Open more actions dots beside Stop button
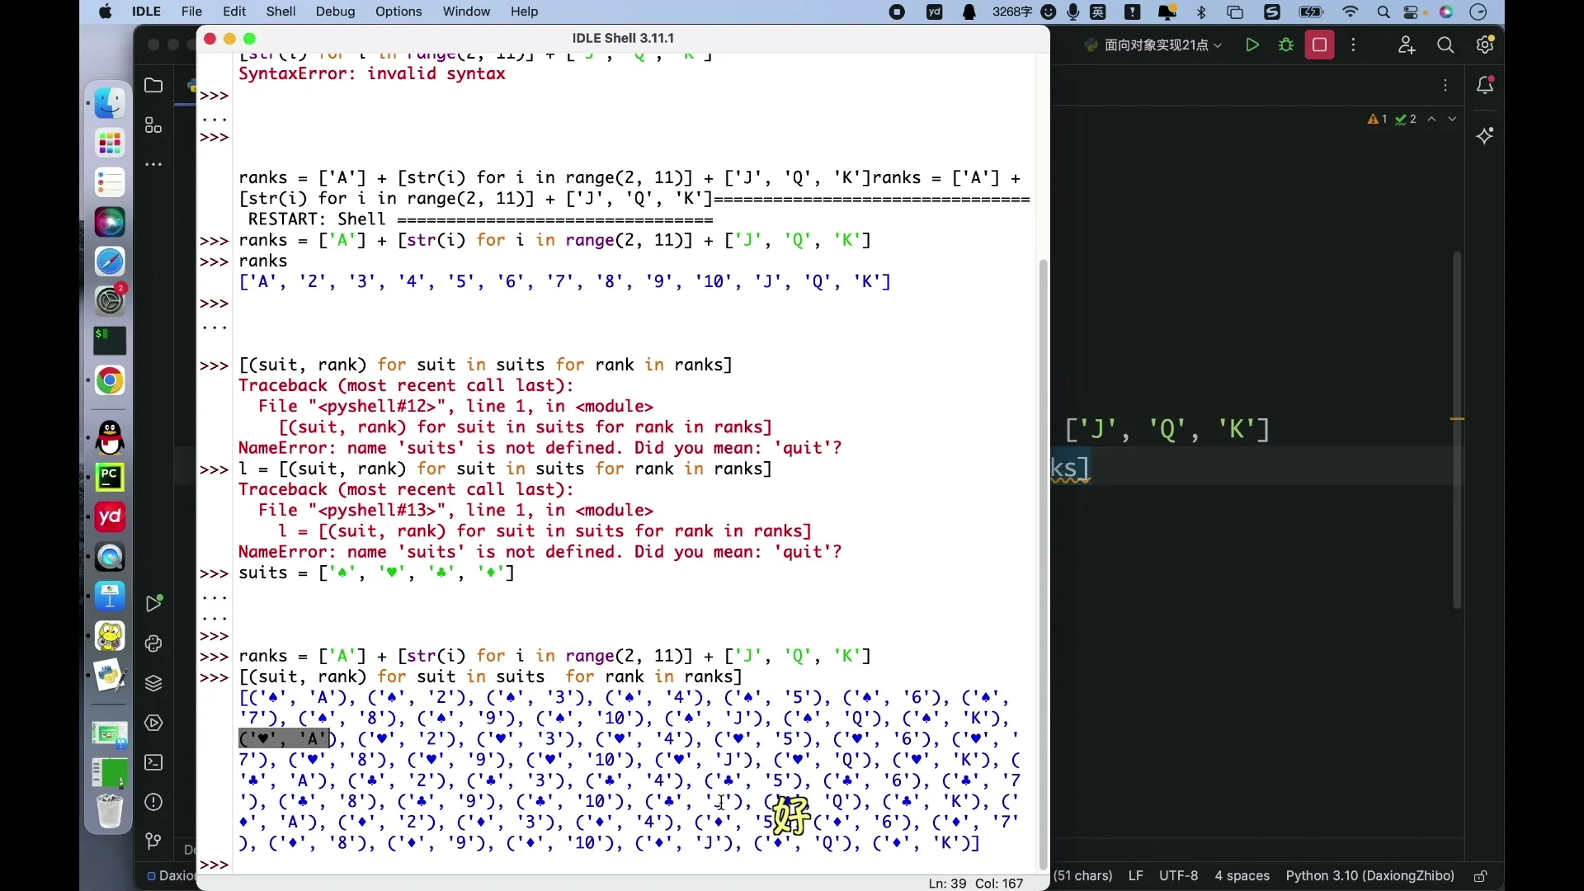This screenshot has height=891, width=1584. click(x=1354, y=45)
